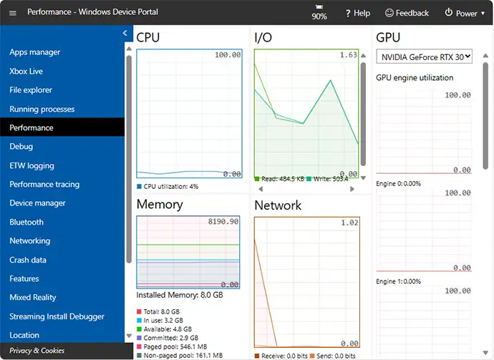Click the CPU utilization graph
The width and height of the screenshot is (494, 360).
(189, 114)
